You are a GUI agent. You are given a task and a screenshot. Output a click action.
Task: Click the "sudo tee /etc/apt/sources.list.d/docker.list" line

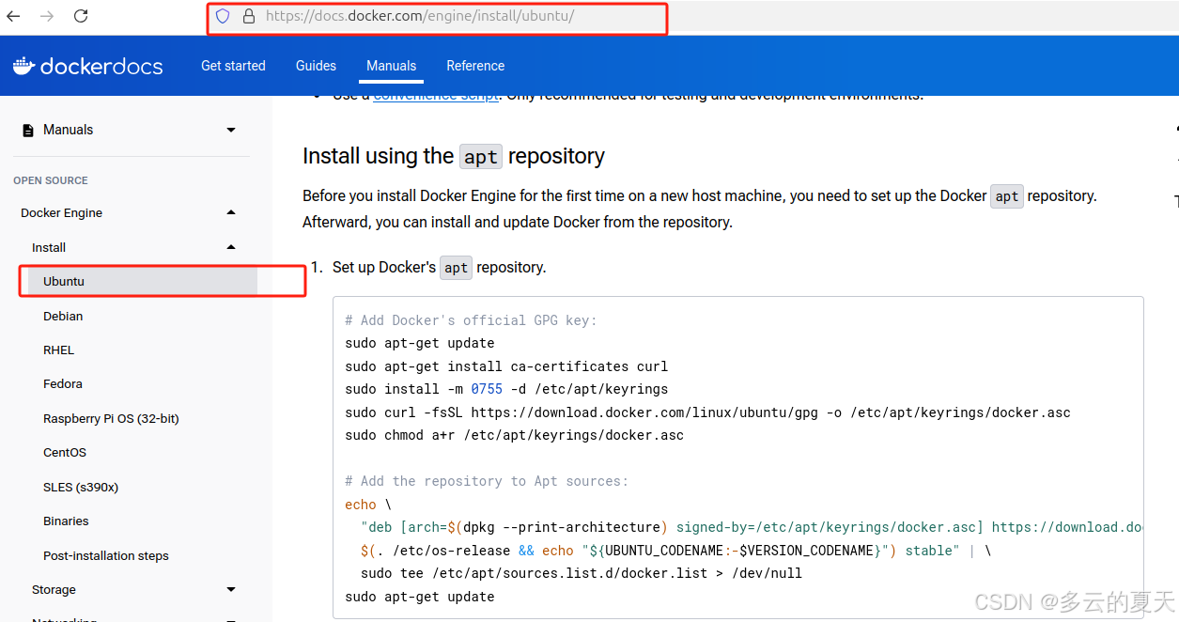click(x=582, y=573)
